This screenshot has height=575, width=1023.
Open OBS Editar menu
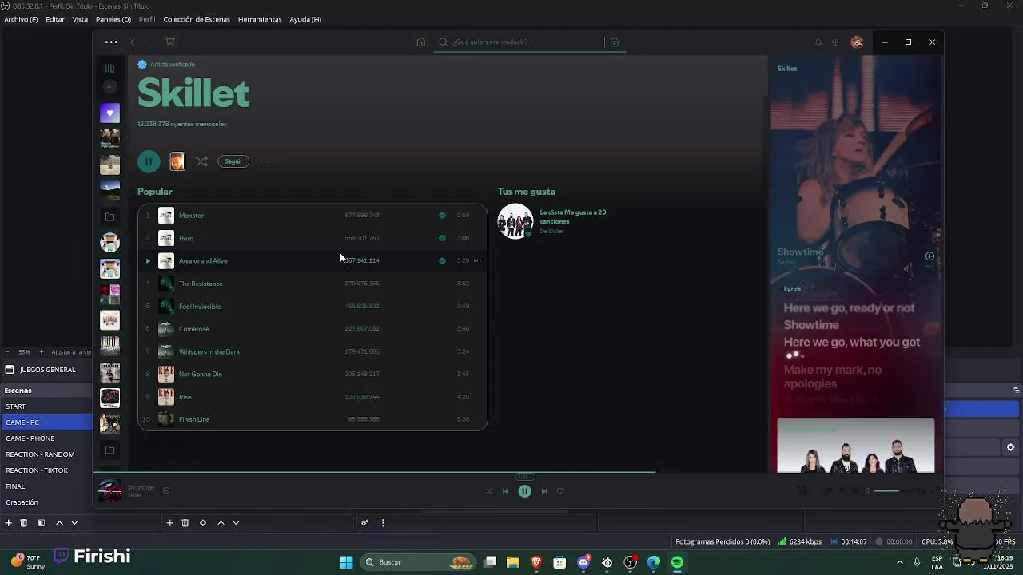tap(55, 19)
